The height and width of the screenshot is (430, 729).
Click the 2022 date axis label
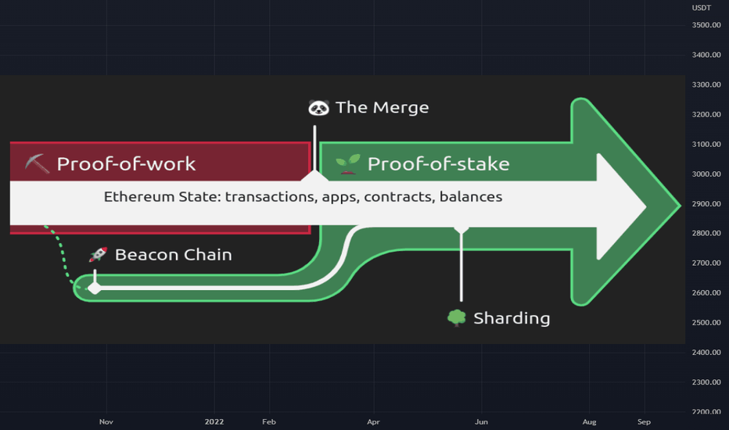pyautogui.click(x=214, y=421)
